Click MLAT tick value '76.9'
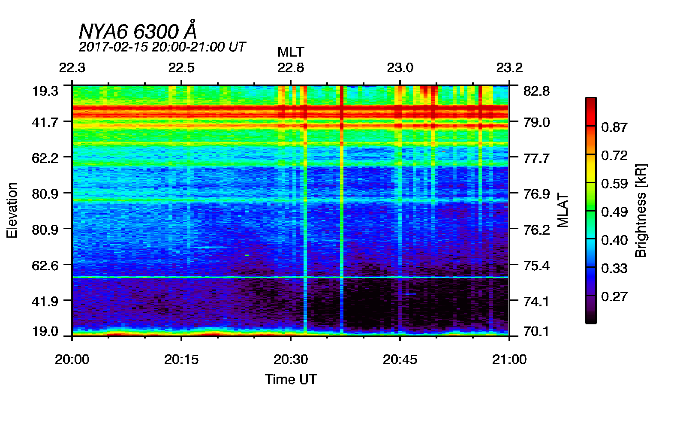Image resolution: width=686 pixels, height=429 pixels. [x=536, y=194]
